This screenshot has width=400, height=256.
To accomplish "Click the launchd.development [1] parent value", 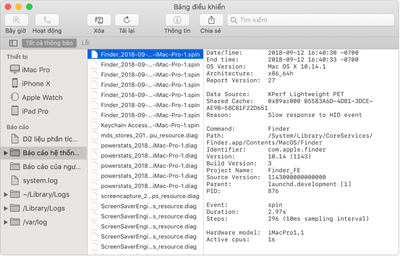I will pos(309,184).
